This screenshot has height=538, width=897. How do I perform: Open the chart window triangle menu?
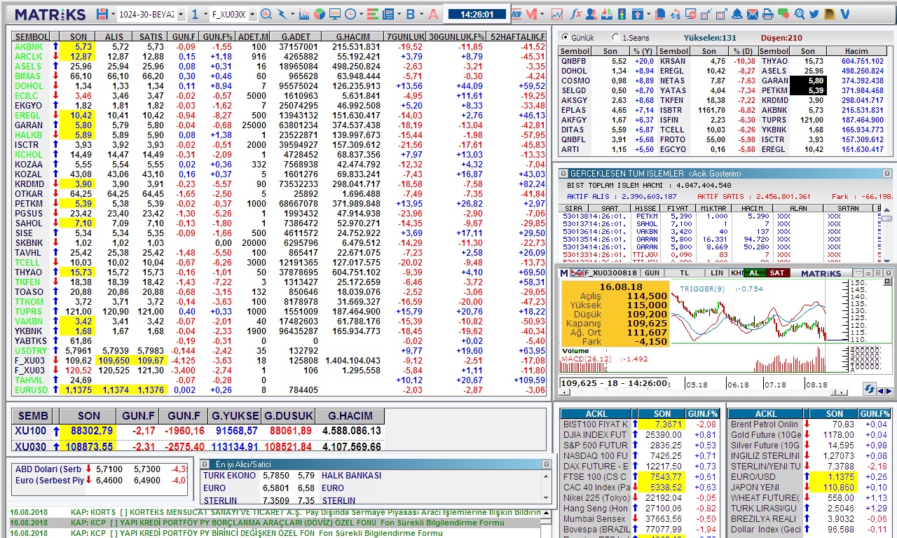[858, 273]
